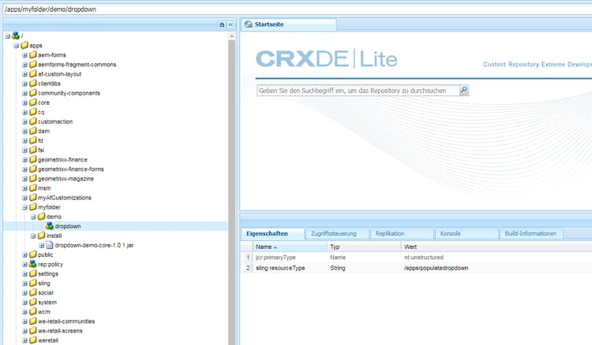
Task: Click the tree scrollbar up arrow
Action: coord(231,36)
